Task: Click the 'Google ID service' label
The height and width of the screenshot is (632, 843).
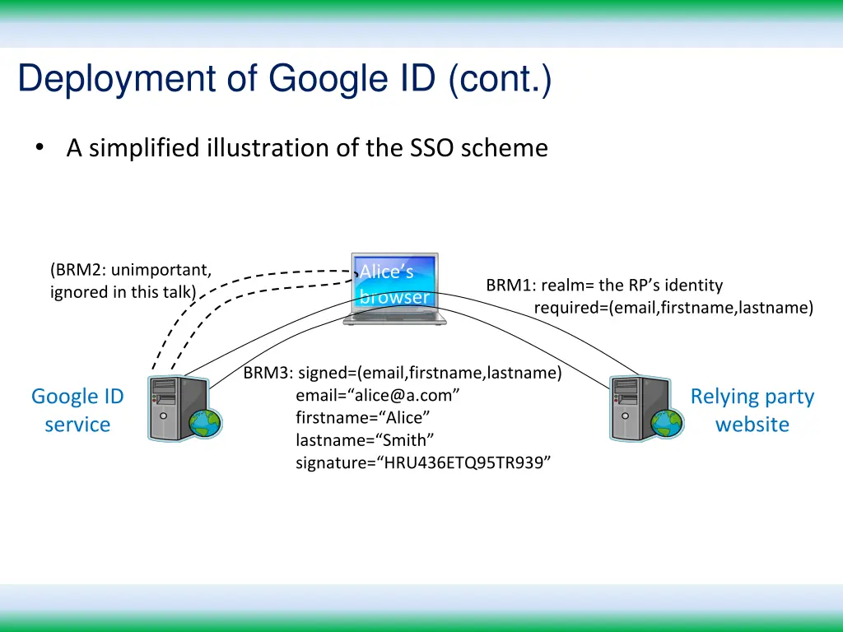Action: (x=77, y=410)
